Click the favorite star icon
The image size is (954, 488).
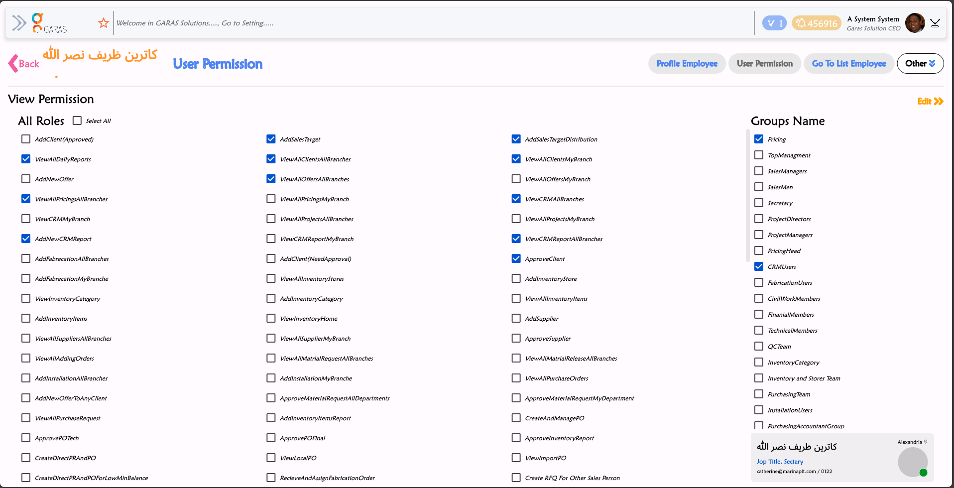tap(104, 23)
